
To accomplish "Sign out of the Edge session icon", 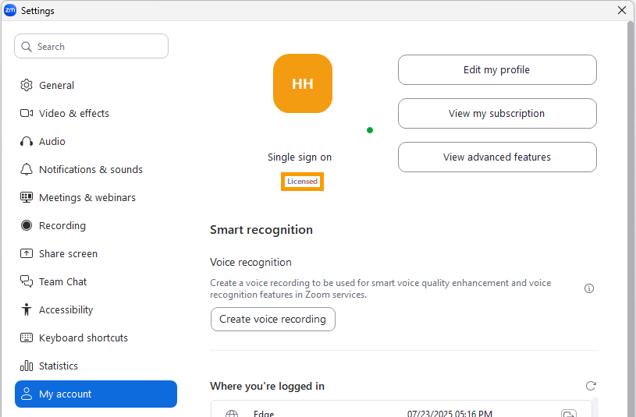I will 569,413.
